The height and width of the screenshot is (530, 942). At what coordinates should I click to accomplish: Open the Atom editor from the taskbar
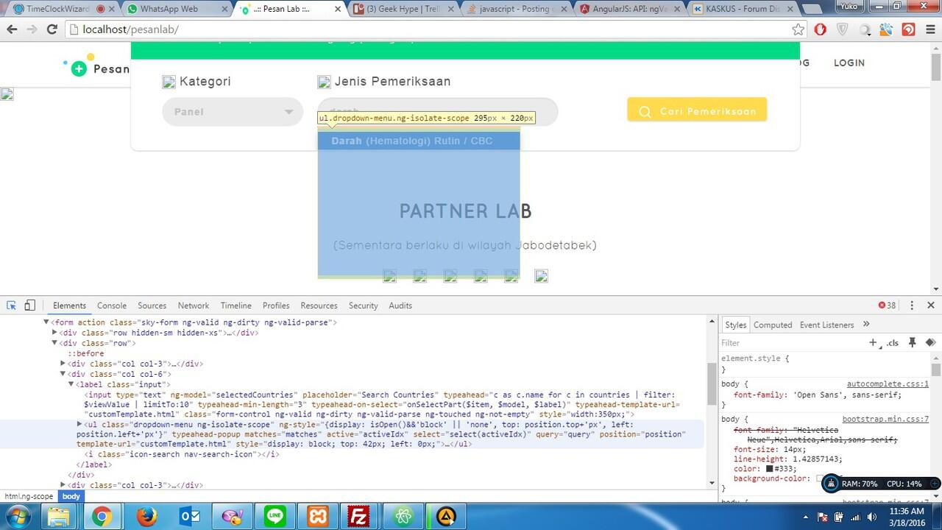point(403,517)
